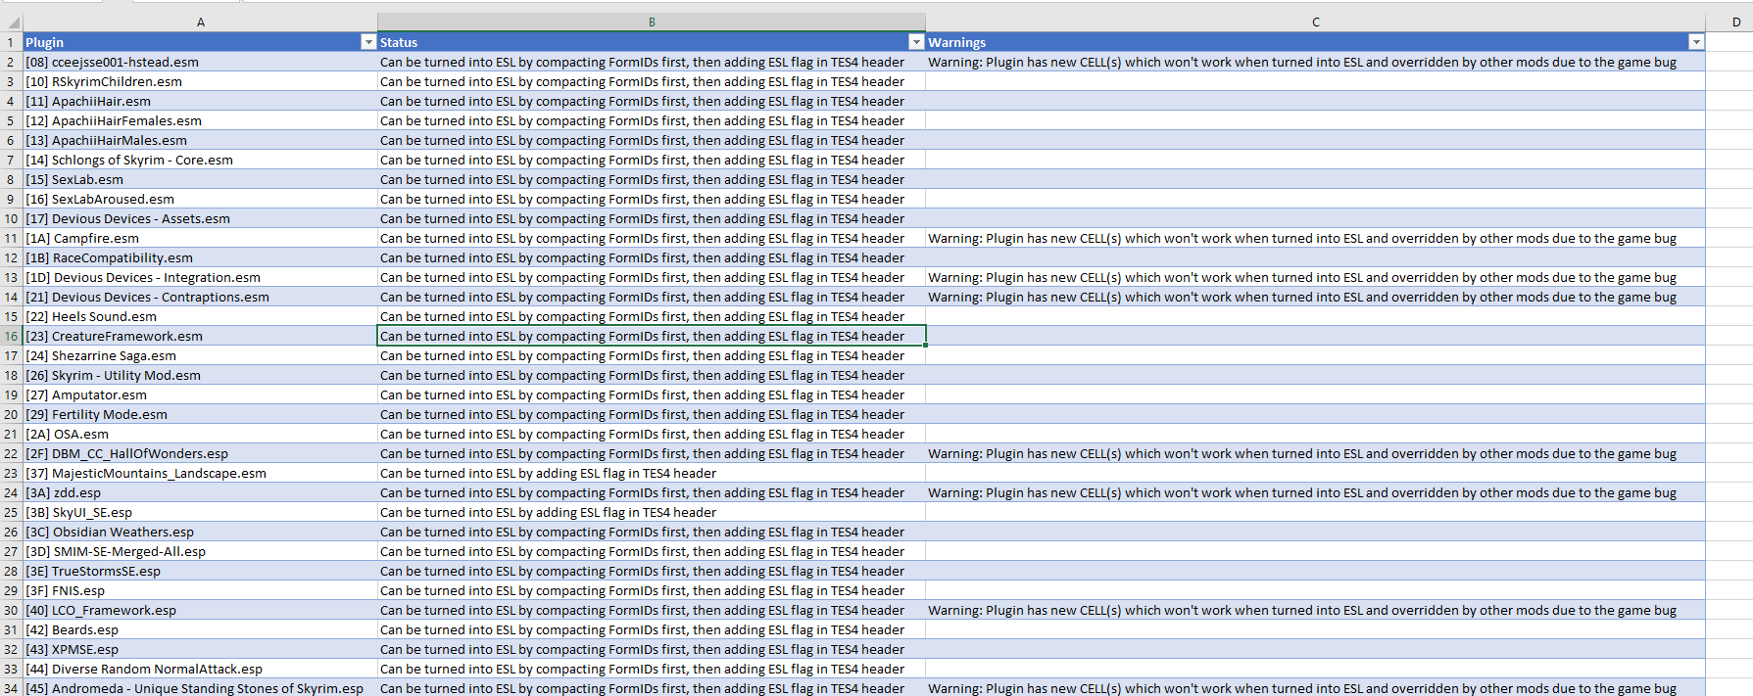This screenshot has width=1753, height=696.
Task: Click Status cell for SkyUI_SE.esp row
Action: click(x=652, y=512)
